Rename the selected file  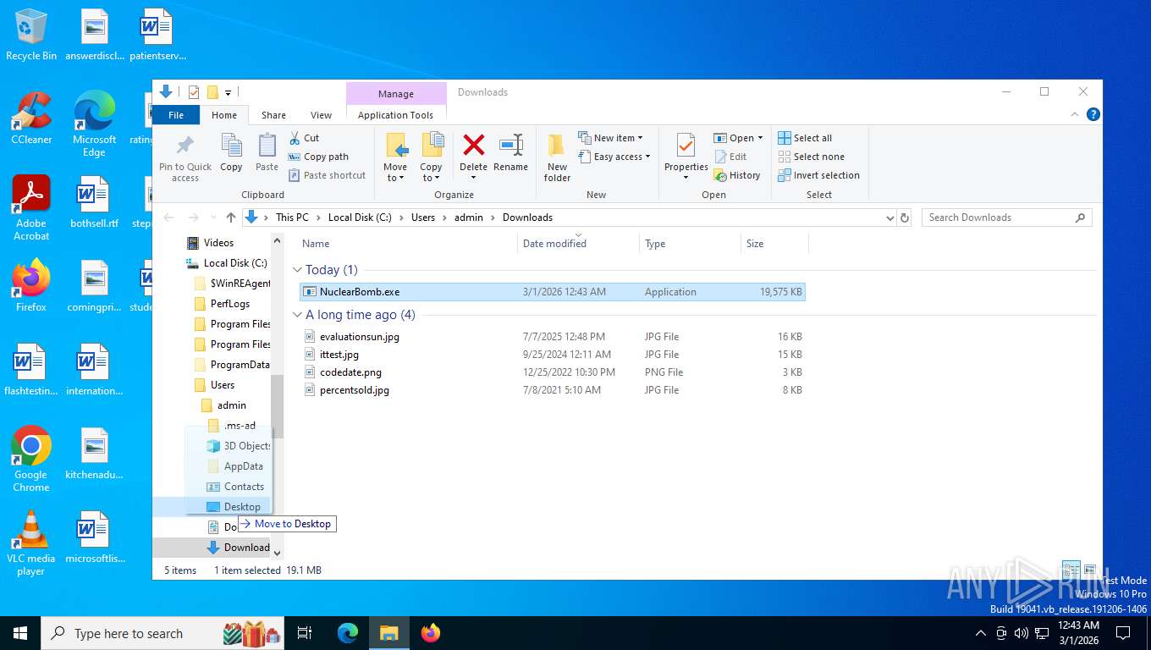510,153
